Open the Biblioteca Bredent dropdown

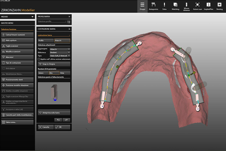point(60,52)
